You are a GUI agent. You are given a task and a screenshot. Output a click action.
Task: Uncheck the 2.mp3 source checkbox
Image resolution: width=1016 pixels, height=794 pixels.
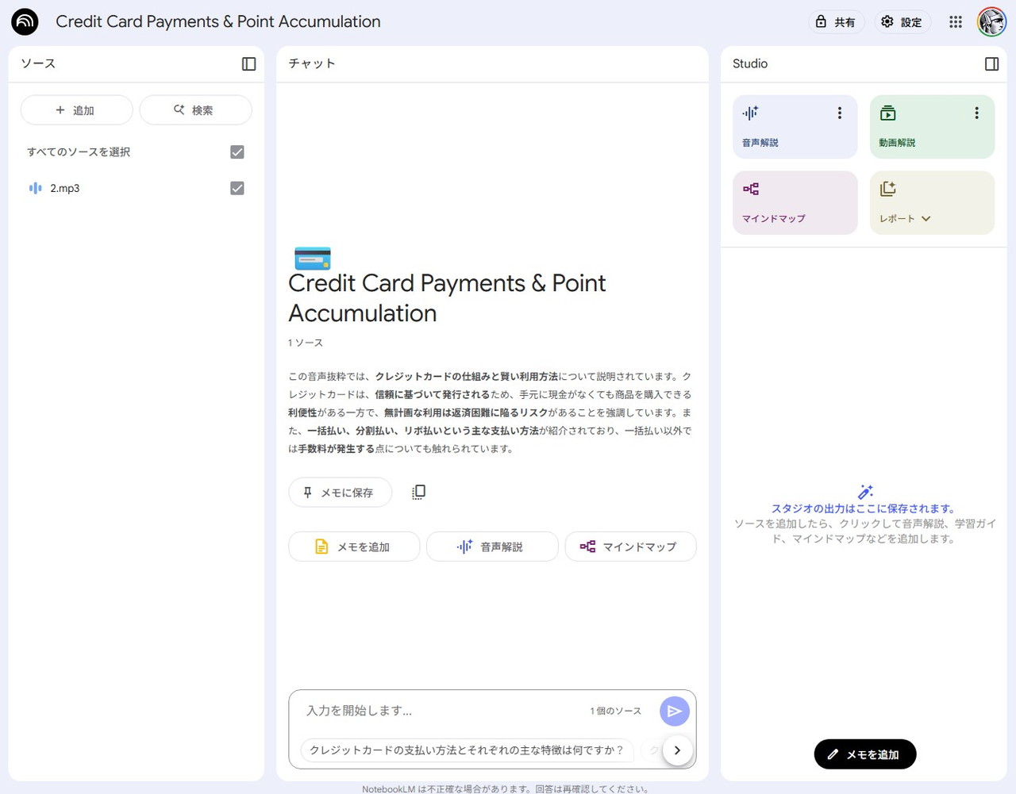coord(237,189)
